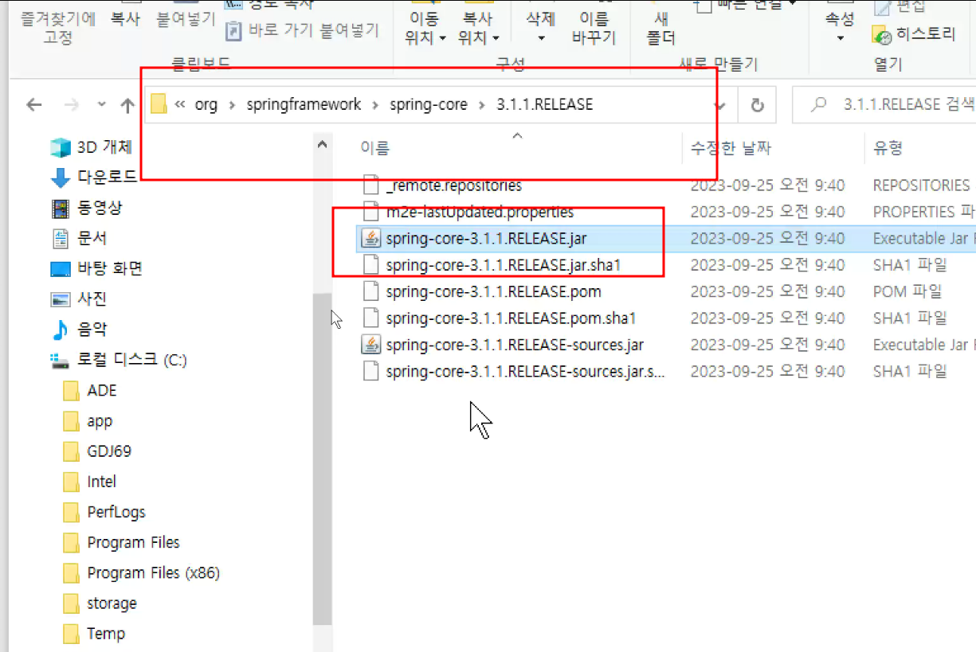
Task: Go up one folder level
Action: pyautogui.click(x=127, y=105)
